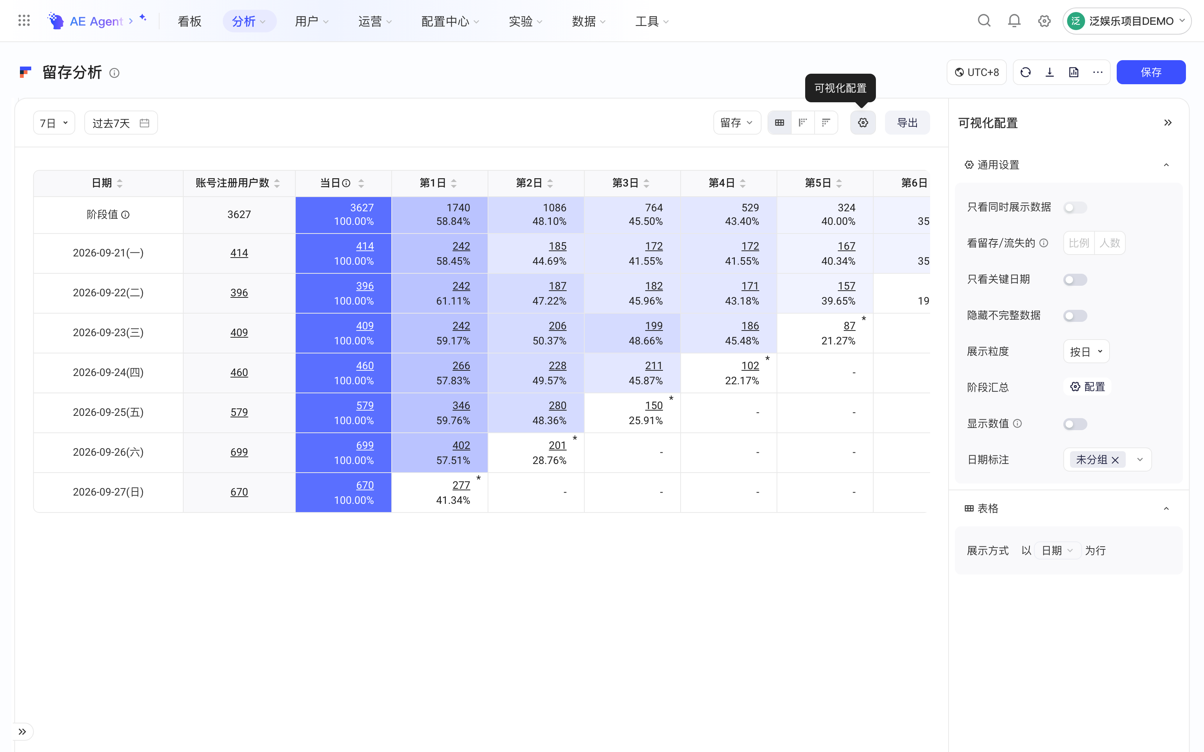Click the 阶段汇总 配置 button
This screenshot has width=1204, height=752.
1088,387
